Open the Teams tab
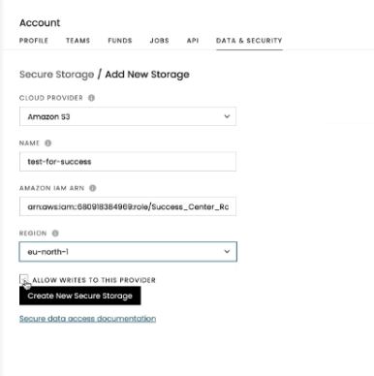The height and width of the screenshot is (376, 374). [78, 41]
